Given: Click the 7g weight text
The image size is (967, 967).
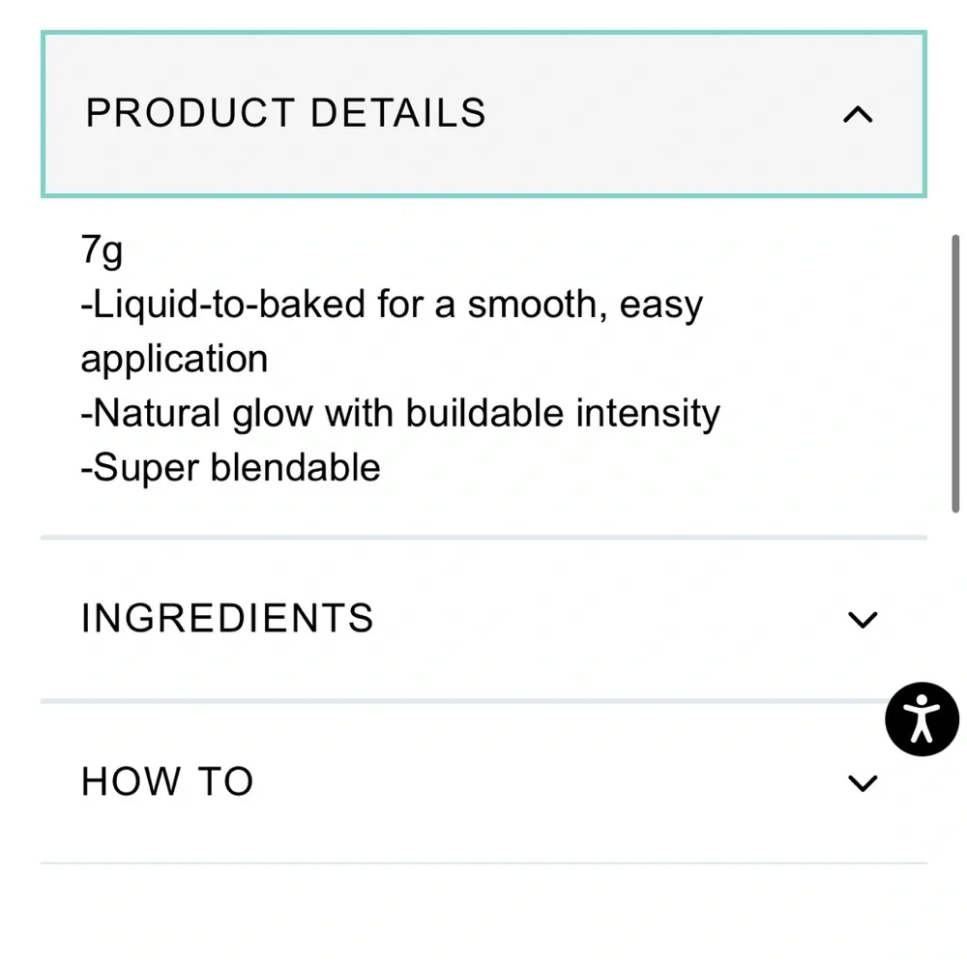Looking at the screenshot, I should [102, 251].
